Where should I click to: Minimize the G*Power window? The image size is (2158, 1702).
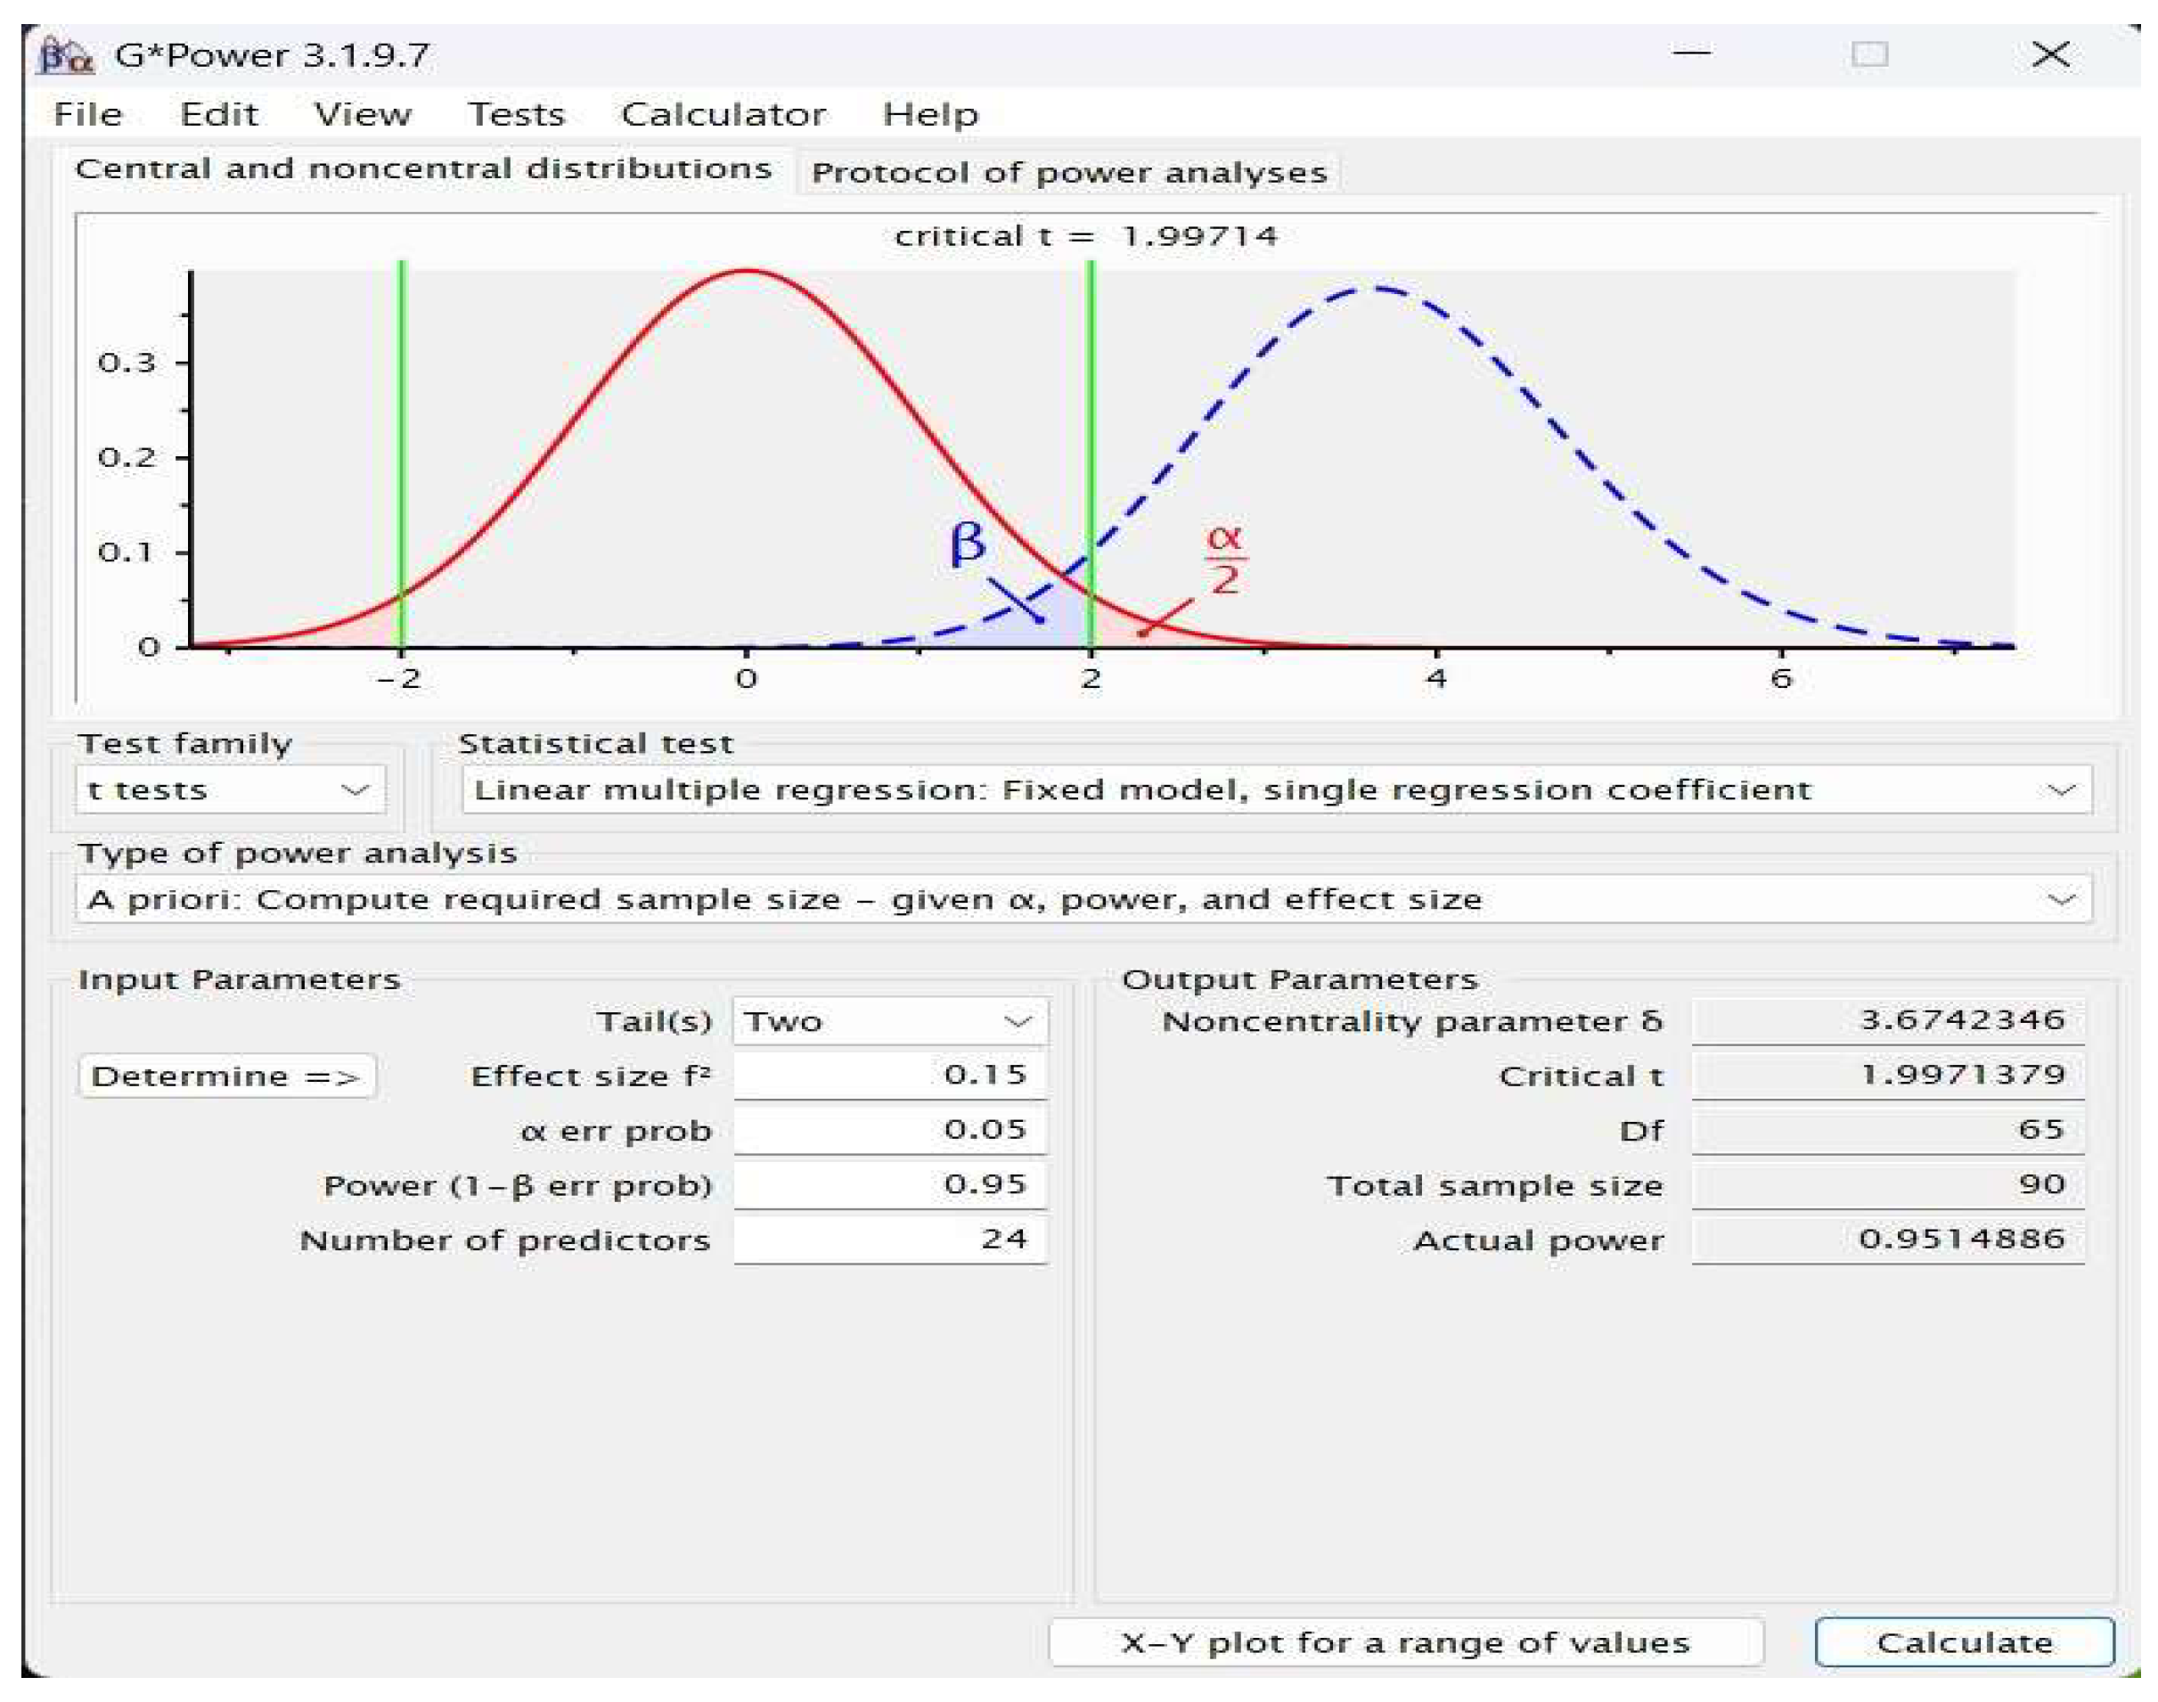[x=1691, y=53]
